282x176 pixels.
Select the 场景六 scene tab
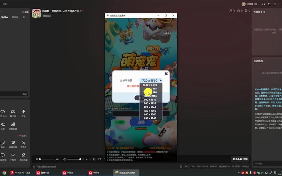pyautogui.click(x=4, y=17)
